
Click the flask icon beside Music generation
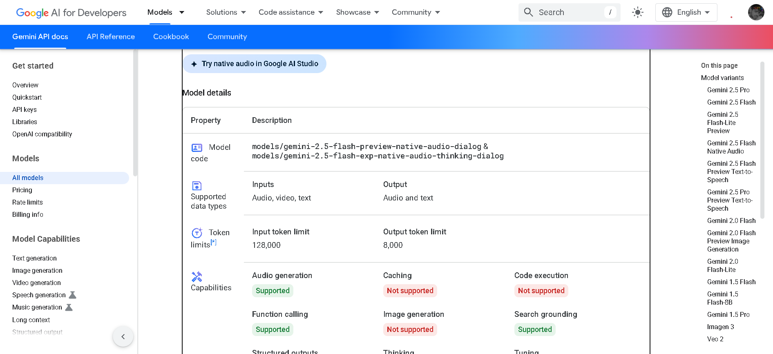69,307
